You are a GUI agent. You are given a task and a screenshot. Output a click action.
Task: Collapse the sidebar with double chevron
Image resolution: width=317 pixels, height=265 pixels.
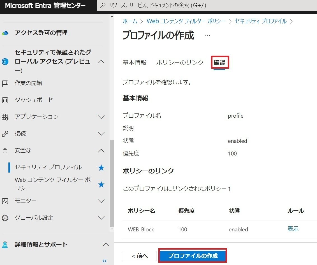coord(104,261)
